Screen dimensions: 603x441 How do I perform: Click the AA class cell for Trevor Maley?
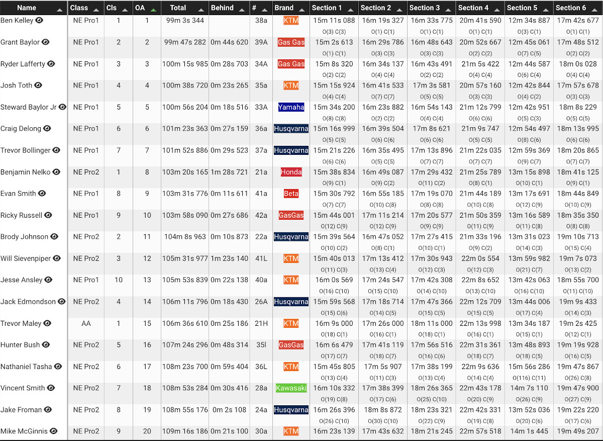86,323
